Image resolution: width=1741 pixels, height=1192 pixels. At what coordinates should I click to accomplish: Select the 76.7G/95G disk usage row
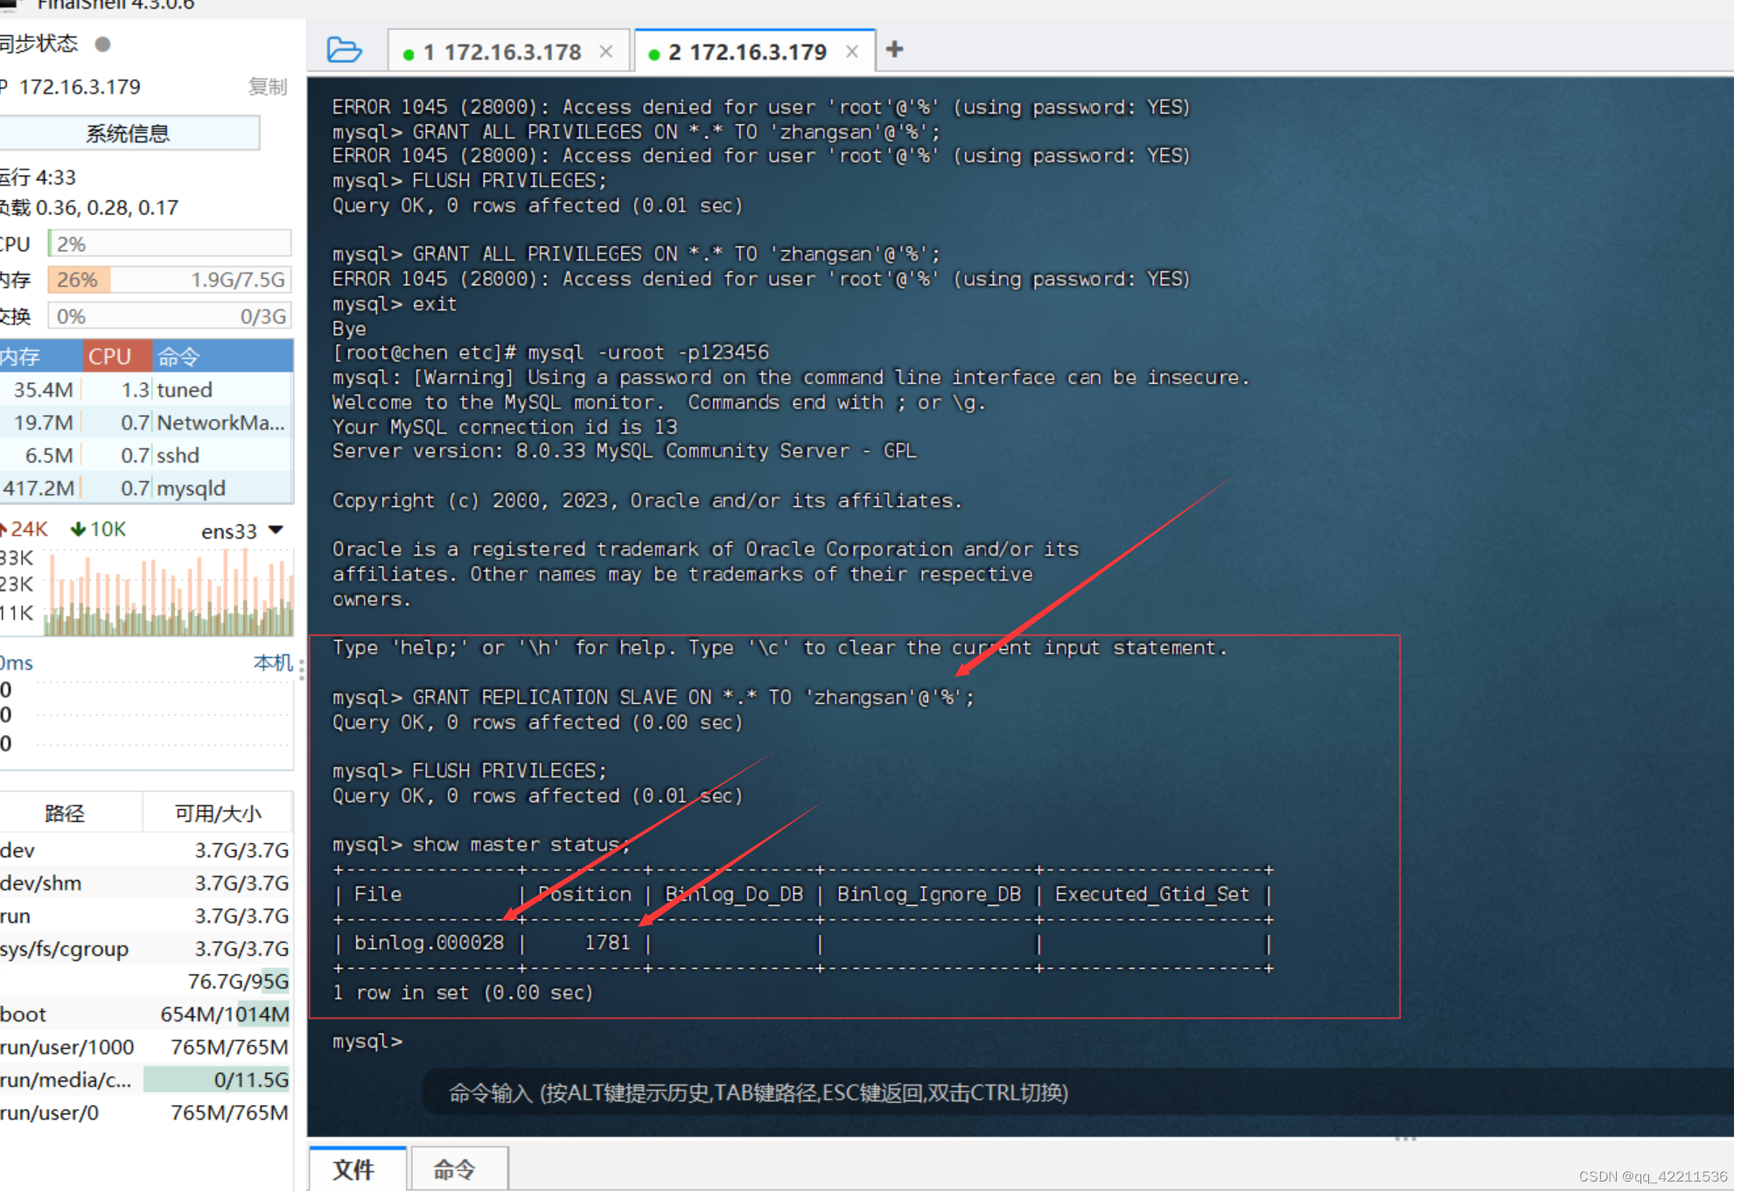[146, 981]
